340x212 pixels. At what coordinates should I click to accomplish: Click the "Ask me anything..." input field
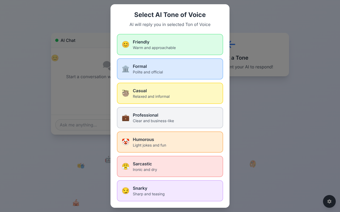pyautogui.click(x=83, y=125)
